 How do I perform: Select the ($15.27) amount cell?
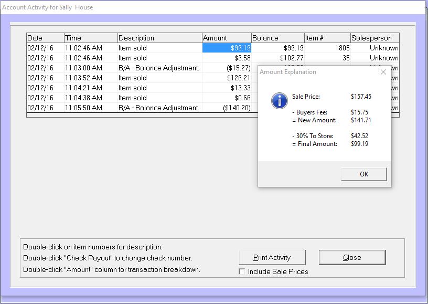pyautogui.click(x=227, y=68)
